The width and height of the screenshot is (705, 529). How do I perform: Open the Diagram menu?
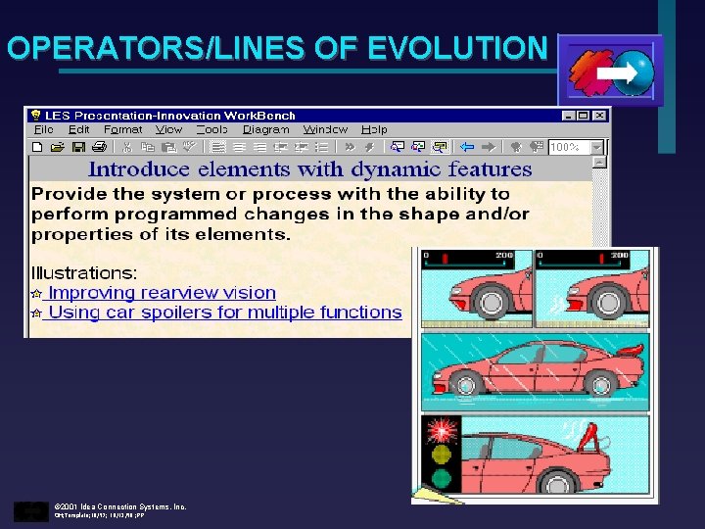[265, 129]
